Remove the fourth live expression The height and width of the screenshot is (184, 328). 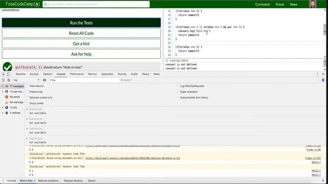coord(27,139)
